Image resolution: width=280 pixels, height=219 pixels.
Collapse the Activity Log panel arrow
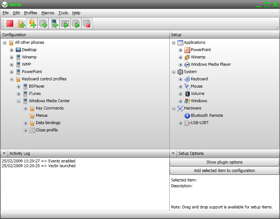(4, 153)
